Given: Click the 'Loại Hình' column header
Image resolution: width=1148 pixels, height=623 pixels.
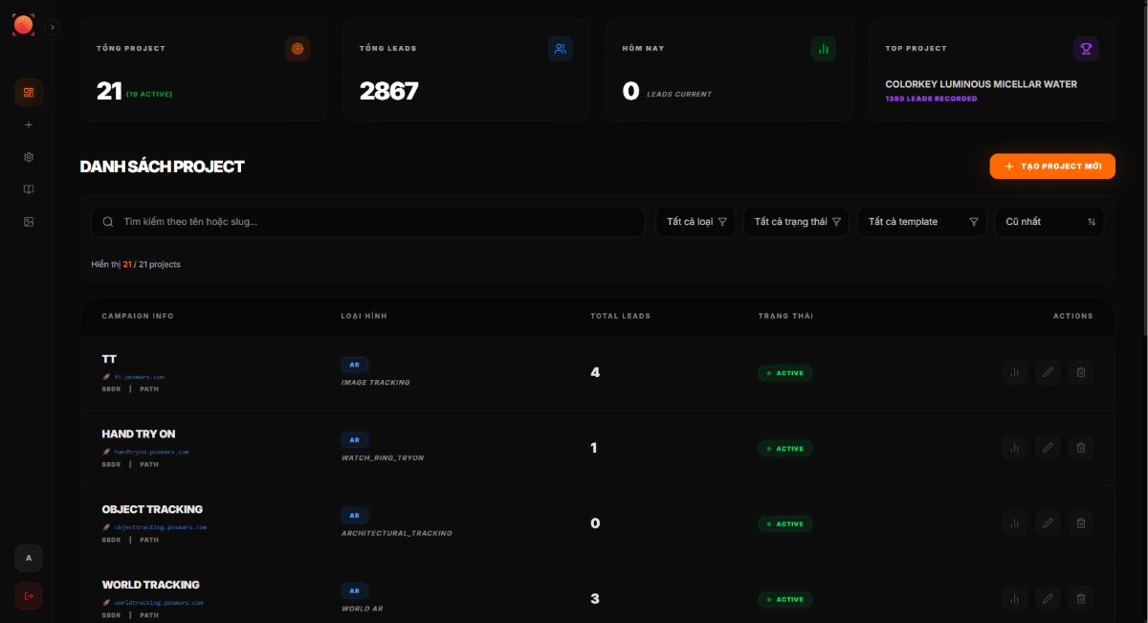Looking at the screenshot, I should [x=364, y=316].
